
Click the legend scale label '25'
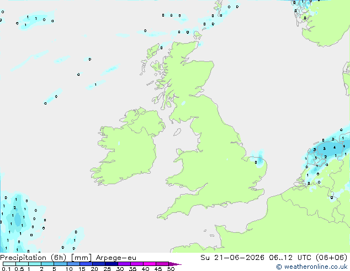click(107, 269)
